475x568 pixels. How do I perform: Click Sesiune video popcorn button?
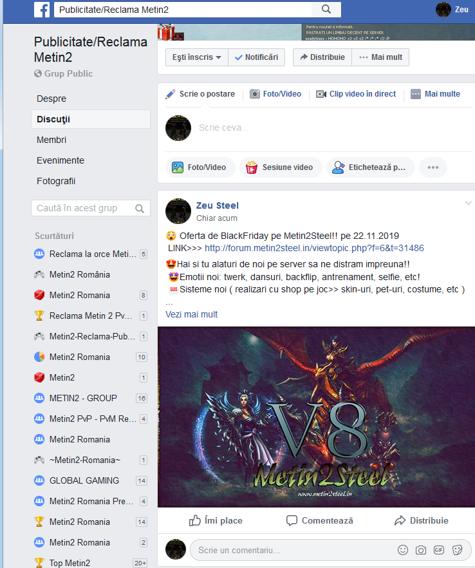(x=281, y=167)
